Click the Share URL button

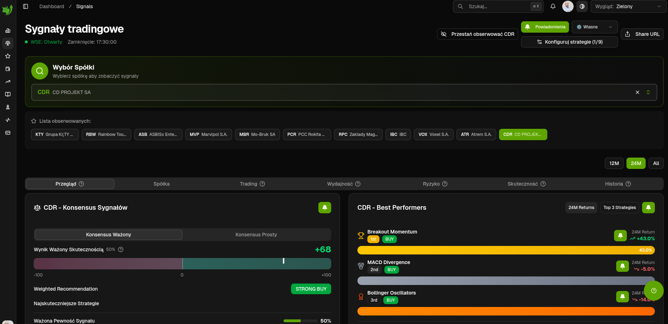[x=642, y=34]
